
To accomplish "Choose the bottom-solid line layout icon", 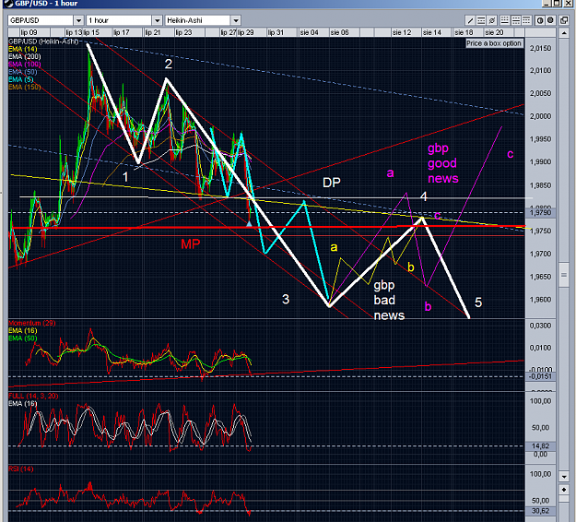I will (505, 20).
